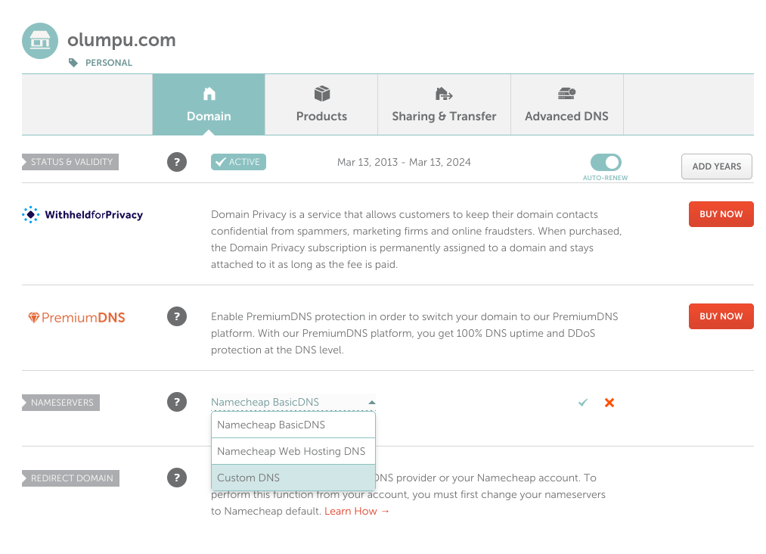Viewport: 766px width, 554px height.
Task: Open the help icon beside REDIRECT DOMAIN
Action: (x=177, y=478)
